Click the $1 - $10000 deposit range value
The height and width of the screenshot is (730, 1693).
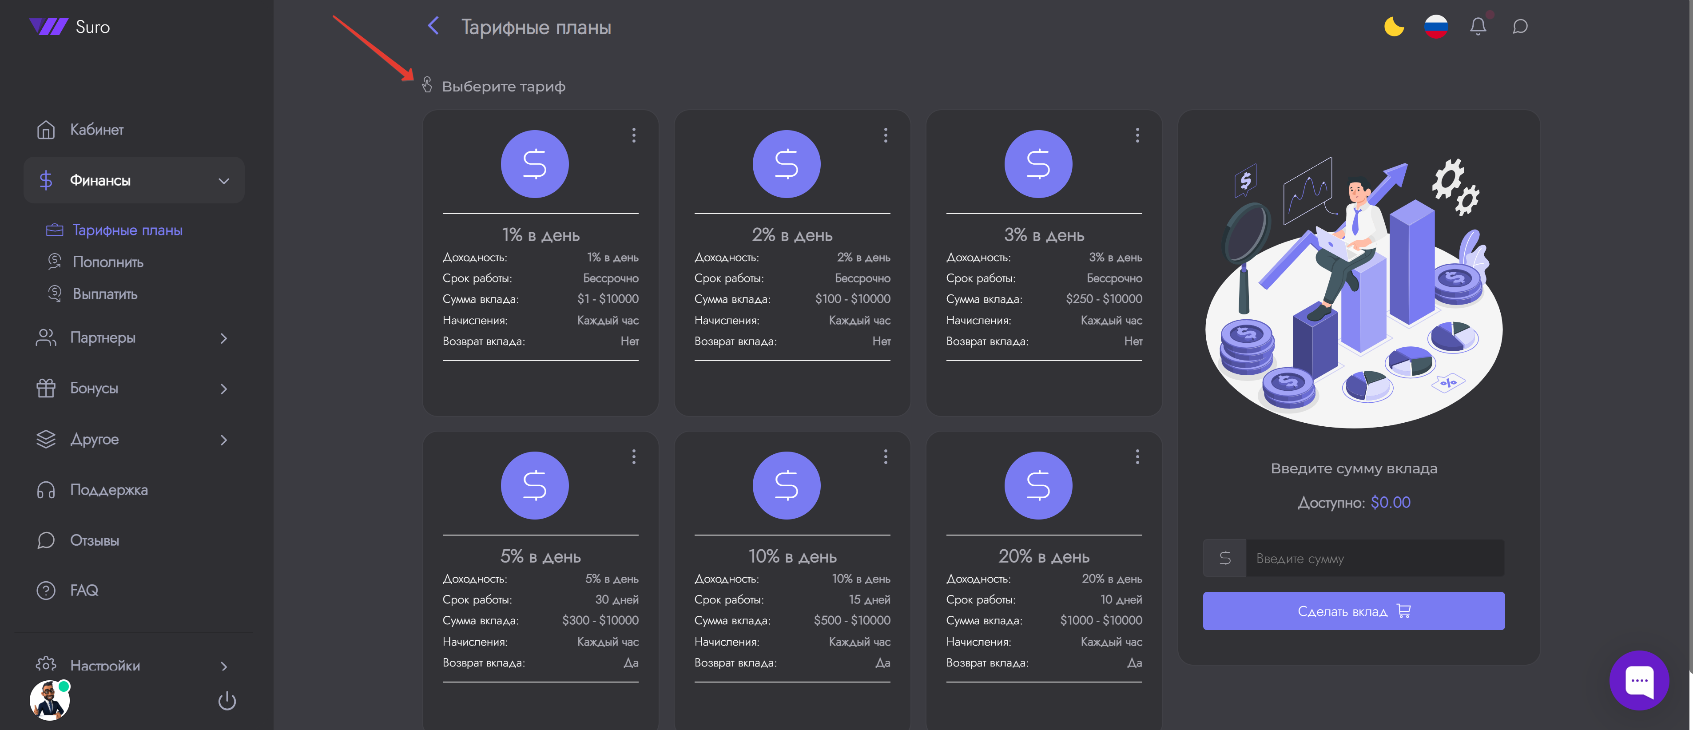click(607, 299)
